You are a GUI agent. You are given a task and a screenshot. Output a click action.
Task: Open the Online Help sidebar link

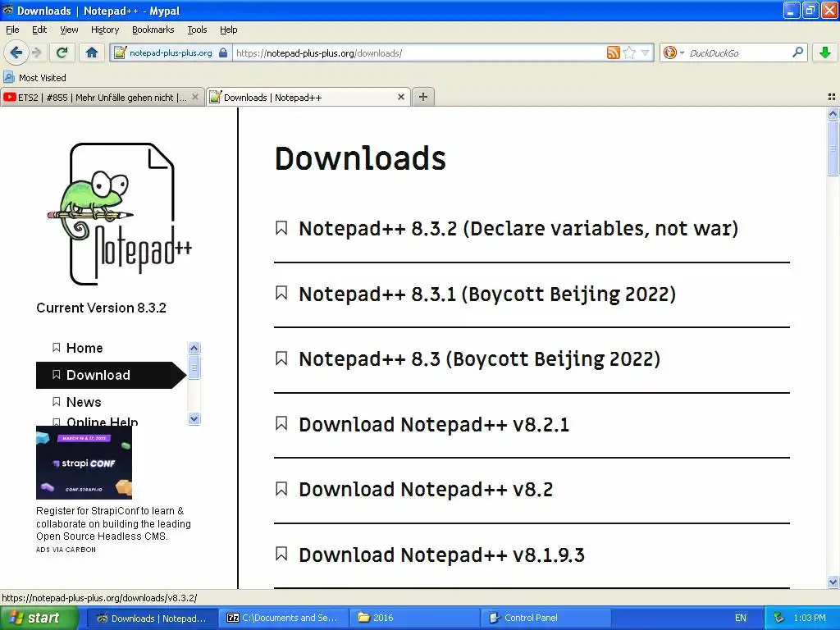[x=102, y=421]
